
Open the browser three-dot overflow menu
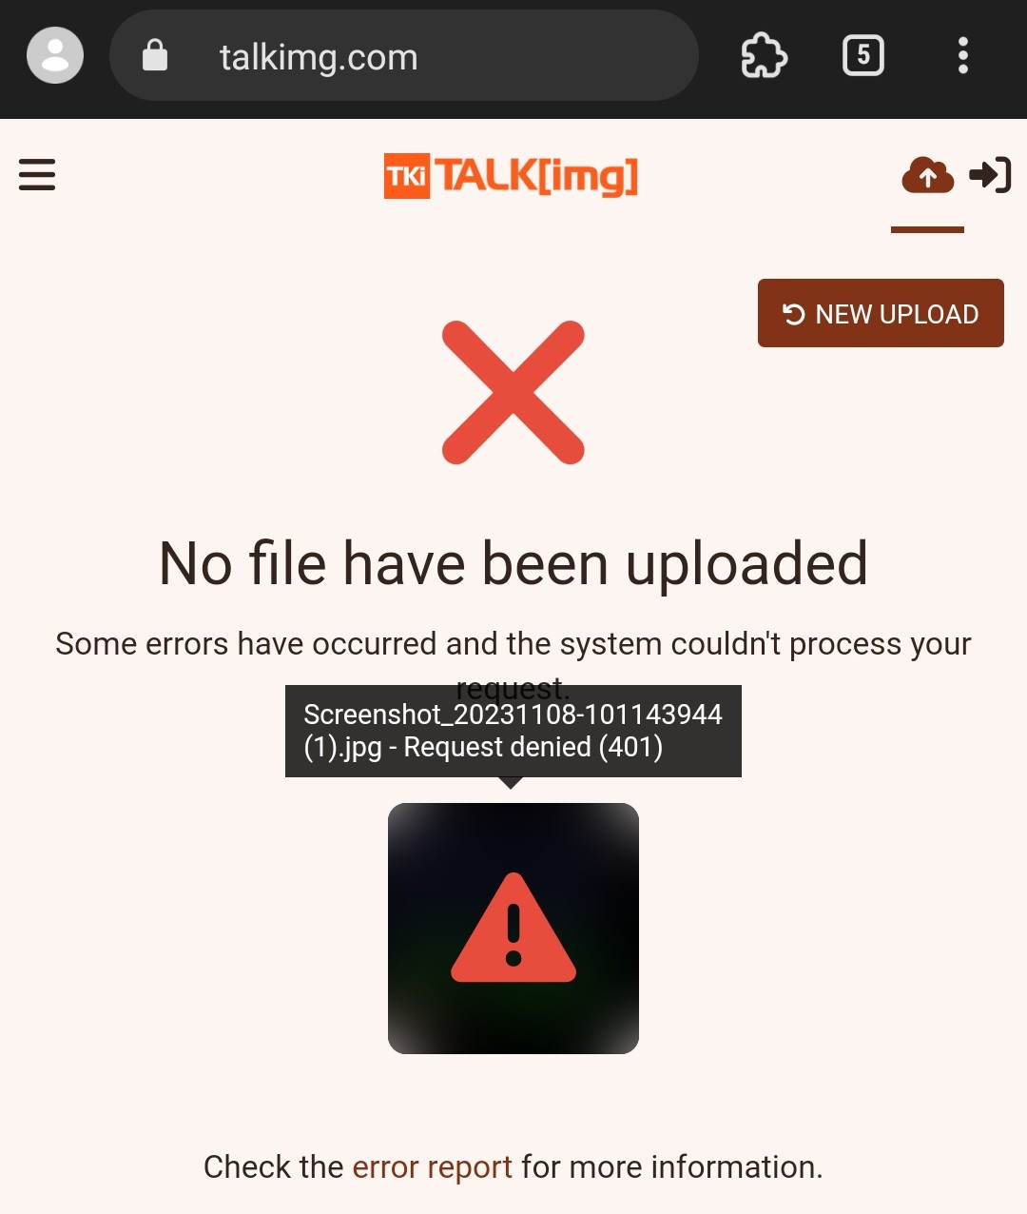[963, 55]
